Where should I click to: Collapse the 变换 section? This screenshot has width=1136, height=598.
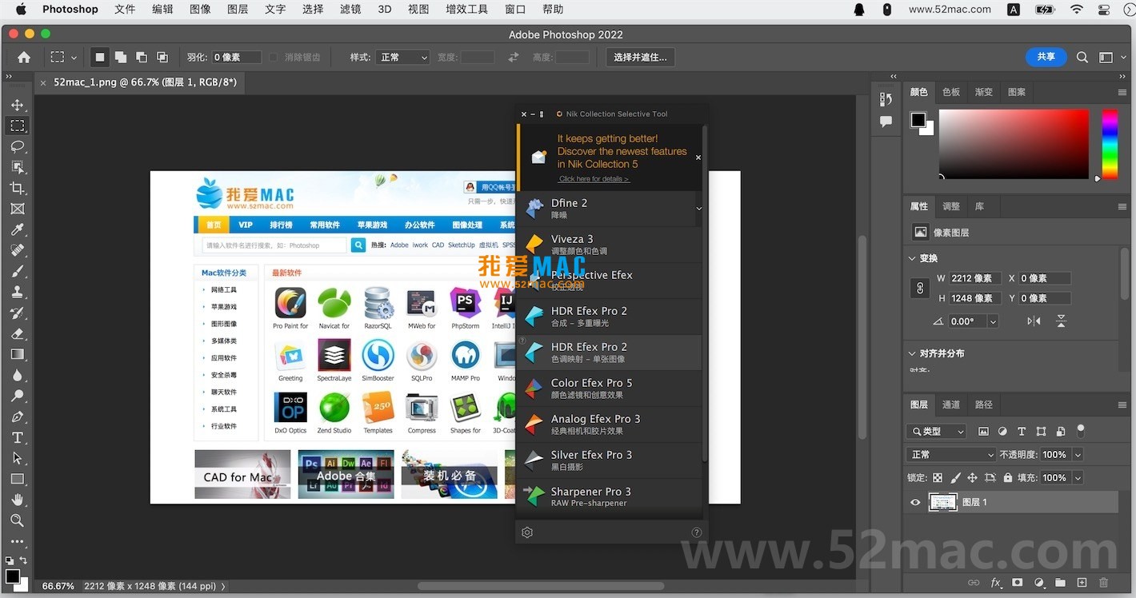(x=913, y=258)
